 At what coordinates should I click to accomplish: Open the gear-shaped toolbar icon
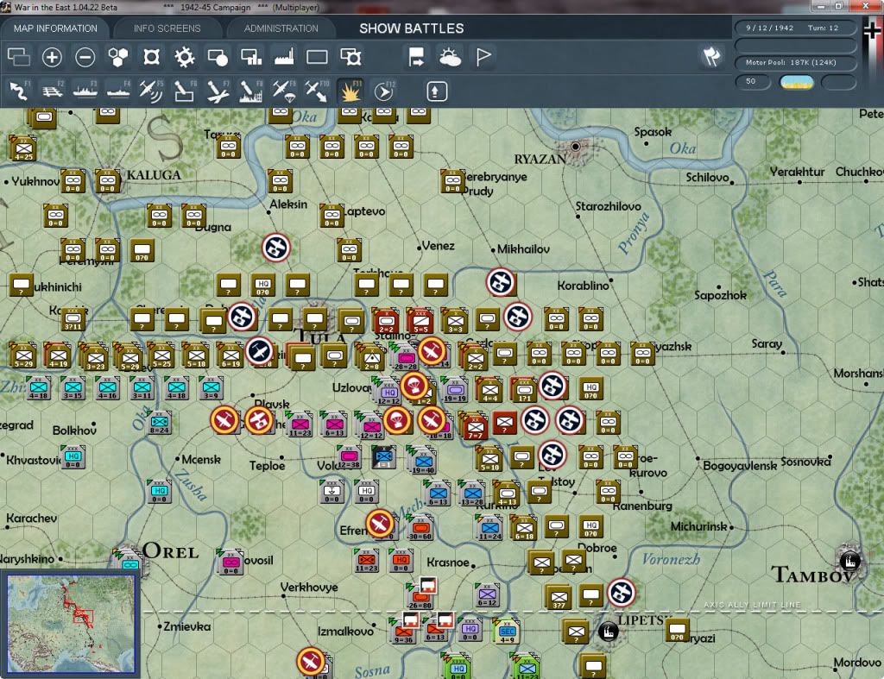(185, 57)
